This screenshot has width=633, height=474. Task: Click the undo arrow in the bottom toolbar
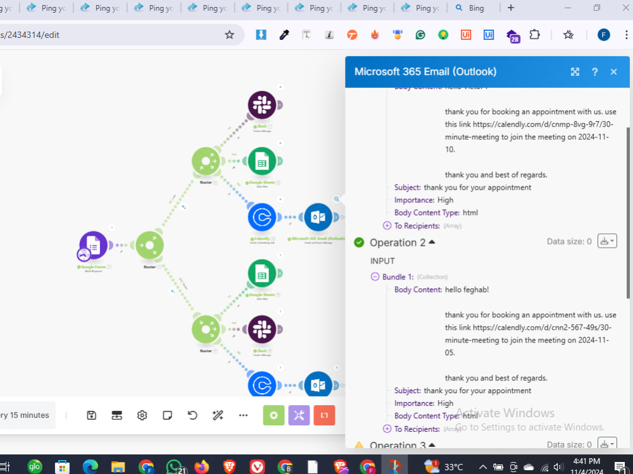[192, 415]
